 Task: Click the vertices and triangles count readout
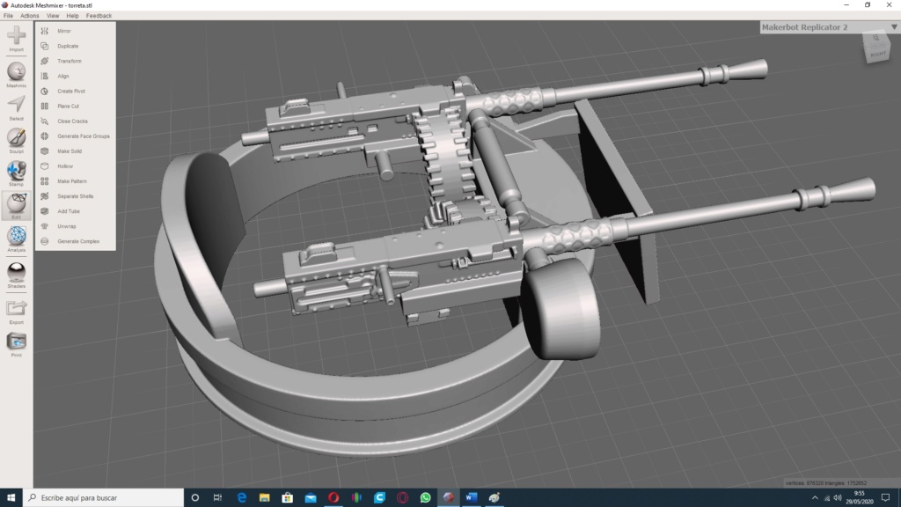pos(825,483)
